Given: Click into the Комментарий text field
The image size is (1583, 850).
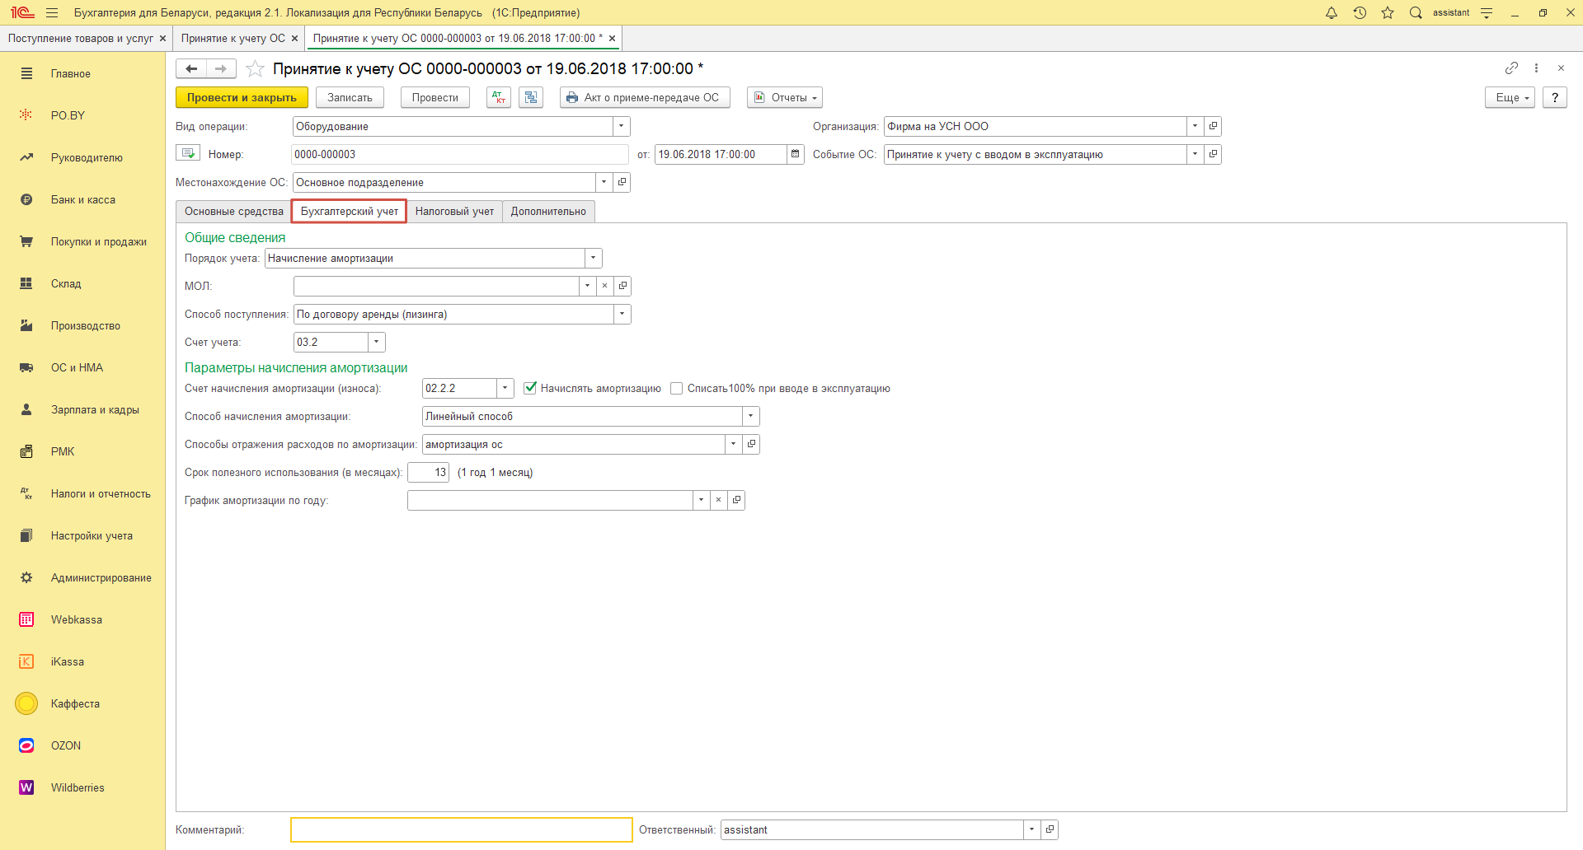Looking at the screenshot, I should point(461,829).
